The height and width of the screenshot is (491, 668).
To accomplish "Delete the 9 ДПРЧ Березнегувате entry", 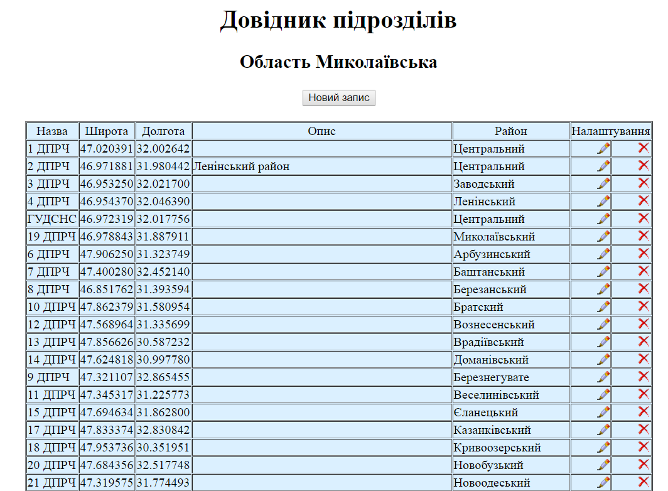I will [643, 376].
